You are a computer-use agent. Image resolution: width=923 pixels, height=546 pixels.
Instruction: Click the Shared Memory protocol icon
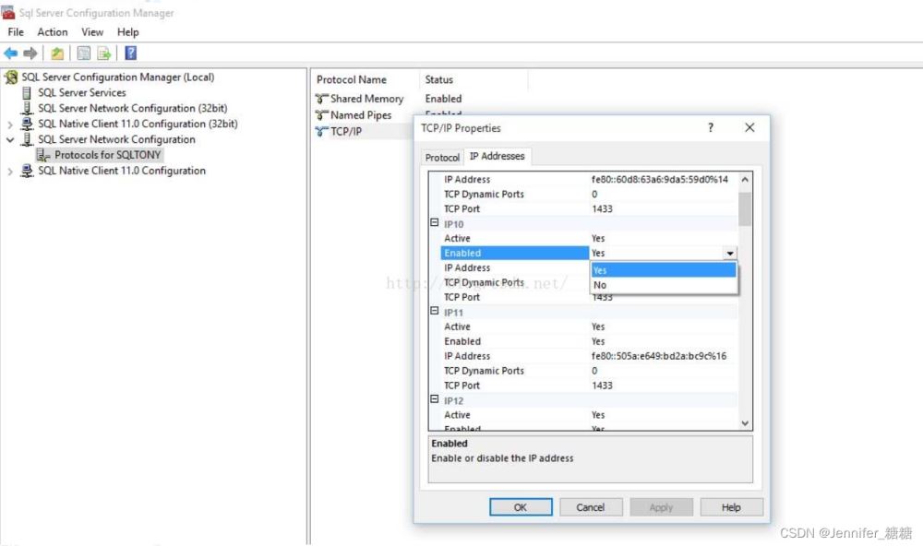pos(321,99)
